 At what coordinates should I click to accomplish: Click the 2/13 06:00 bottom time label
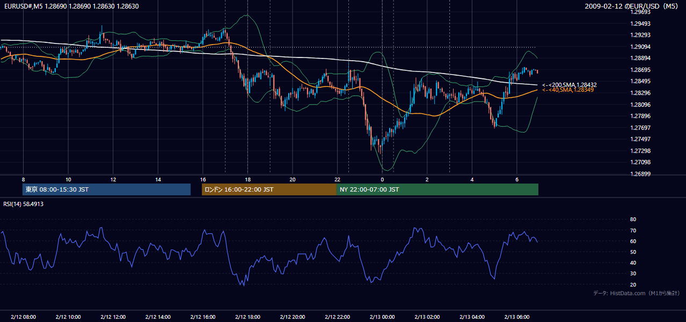(516, 317)
